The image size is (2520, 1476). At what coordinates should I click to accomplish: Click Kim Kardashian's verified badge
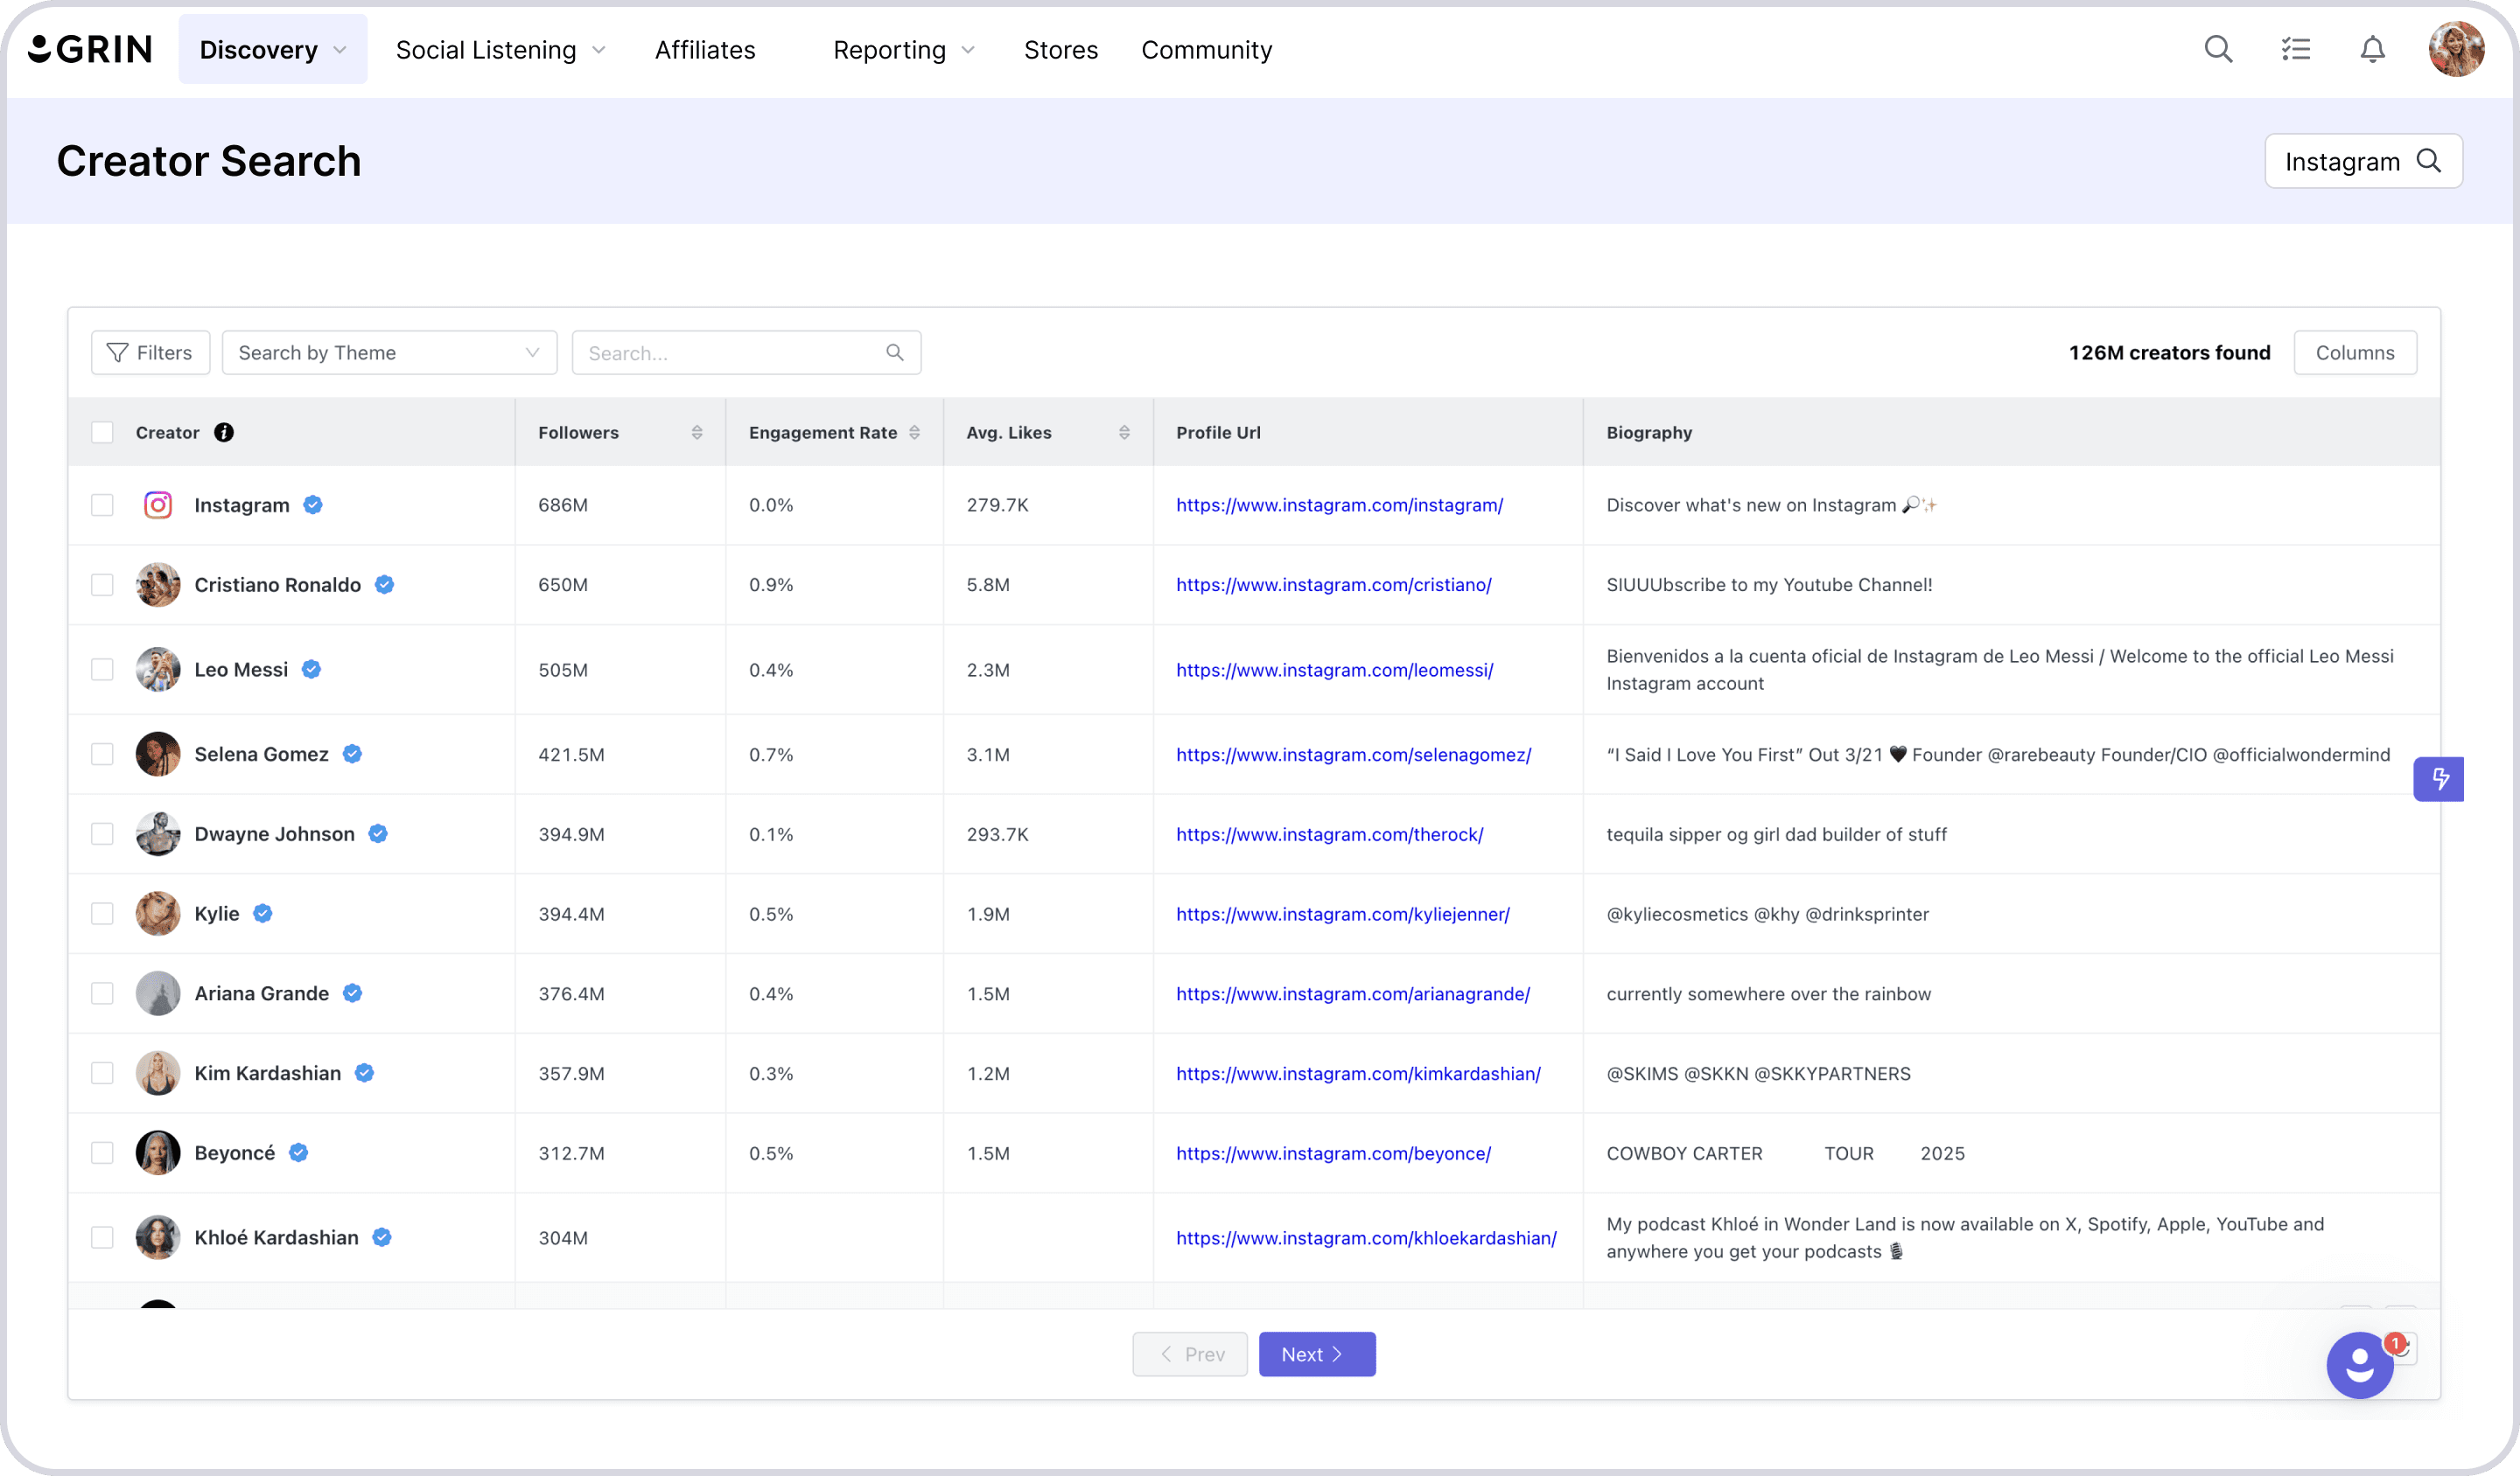(365, 1073)
